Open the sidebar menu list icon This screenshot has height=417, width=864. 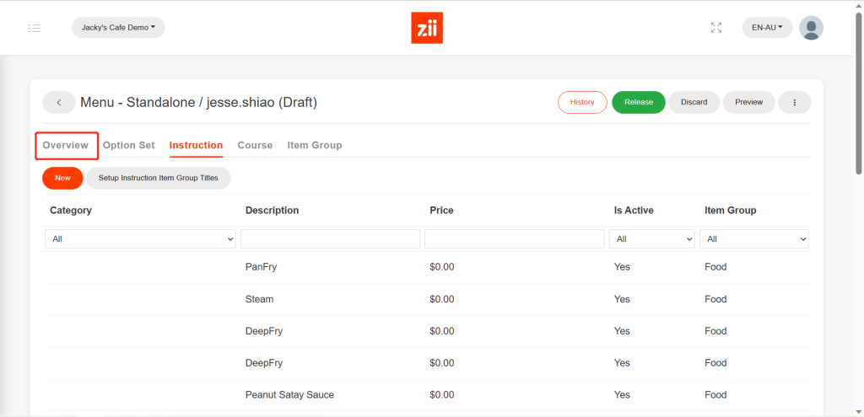tap(34, 28)
